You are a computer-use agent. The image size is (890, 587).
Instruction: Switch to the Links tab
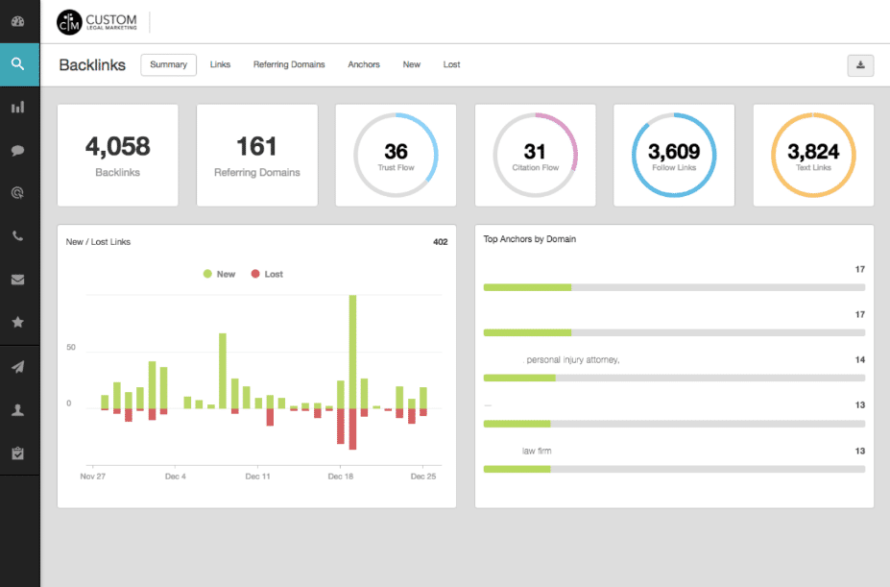(x=220, y=64)
